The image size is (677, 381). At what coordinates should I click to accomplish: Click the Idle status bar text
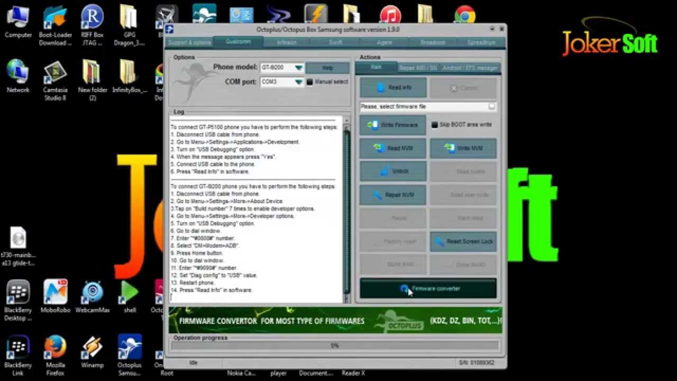[x=193, y=362]
